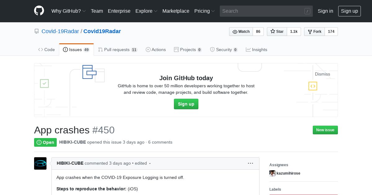Go to the Actions tab
The image size is (372, 195).
156,50
